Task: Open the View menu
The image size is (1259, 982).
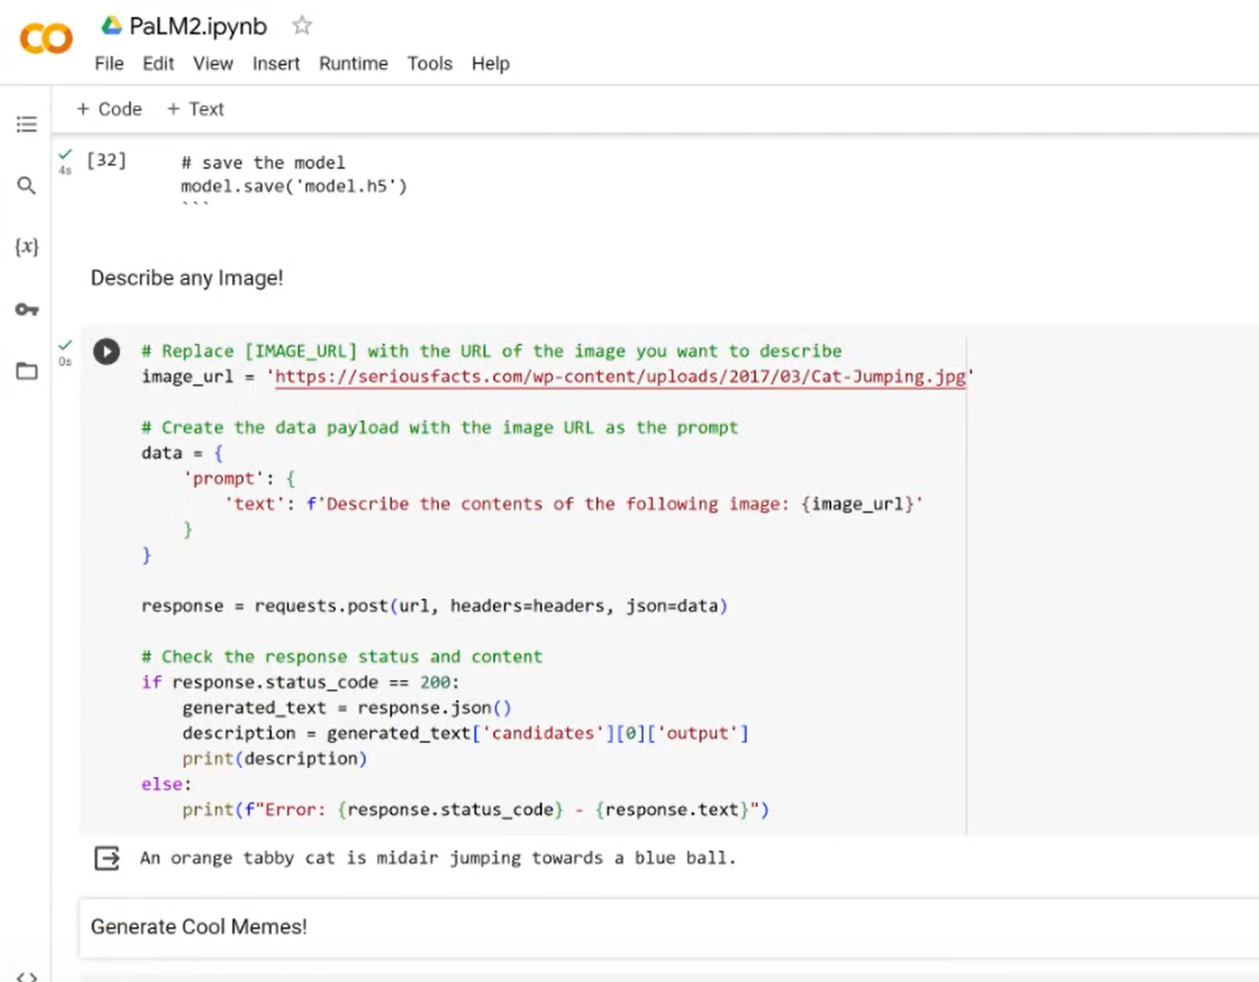Action: [x=213, y=63]
